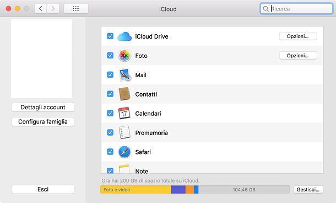
Task: Toggle the Safari checkbox
Action: 110,152
